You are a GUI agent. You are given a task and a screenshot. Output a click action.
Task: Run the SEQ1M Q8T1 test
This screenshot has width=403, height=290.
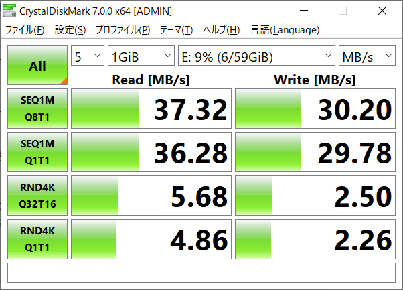37,108
